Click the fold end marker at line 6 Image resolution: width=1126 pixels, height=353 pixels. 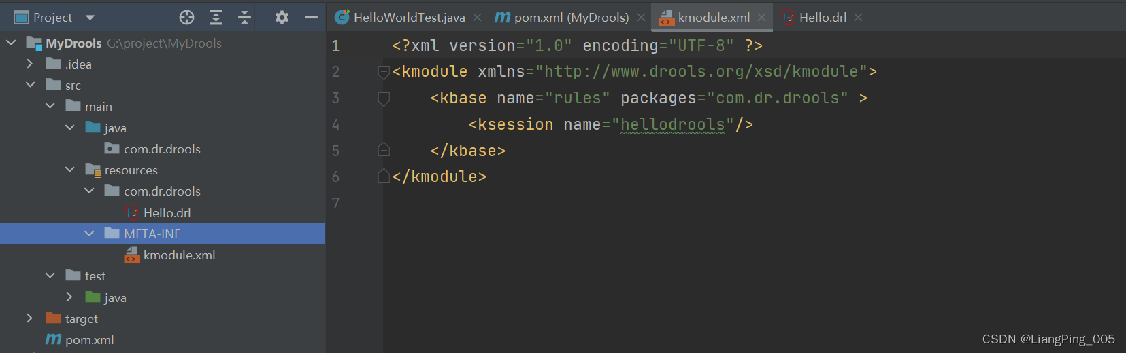point(384,176)
